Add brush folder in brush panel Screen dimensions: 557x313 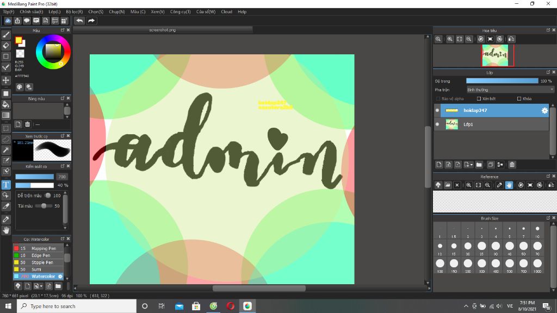click(58, 286)
